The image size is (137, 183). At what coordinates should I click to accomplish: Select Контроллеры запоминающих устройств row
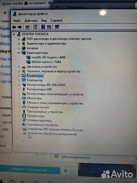coord(55,94)
